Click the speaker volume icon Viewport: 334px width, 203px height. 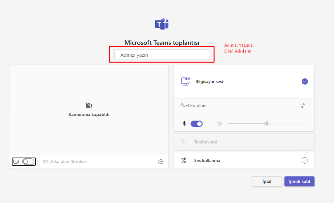tap(219, 123)
